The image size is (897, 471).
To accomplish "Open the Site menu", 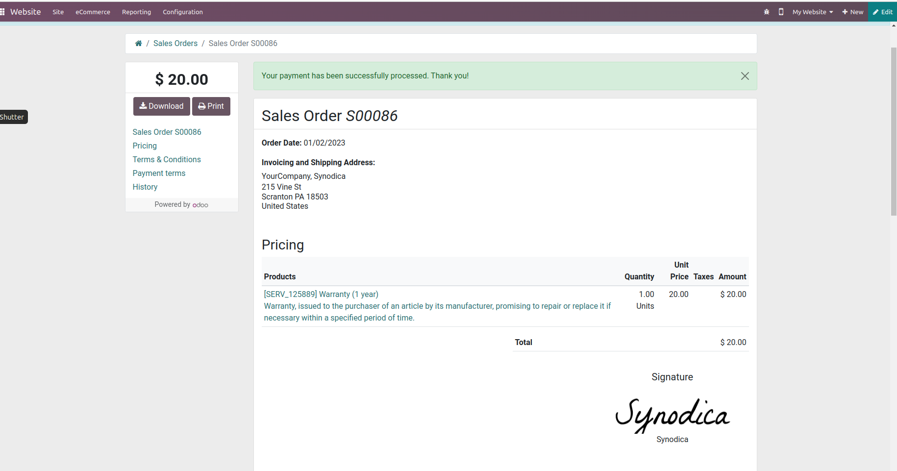I will tap(58, 12).
